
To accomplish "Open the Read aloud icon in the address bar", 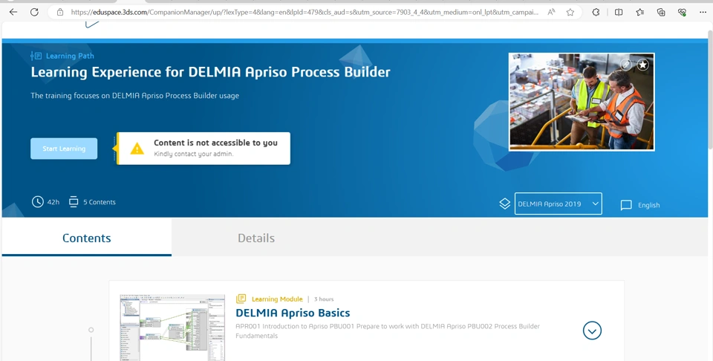I will pos(551,13).
